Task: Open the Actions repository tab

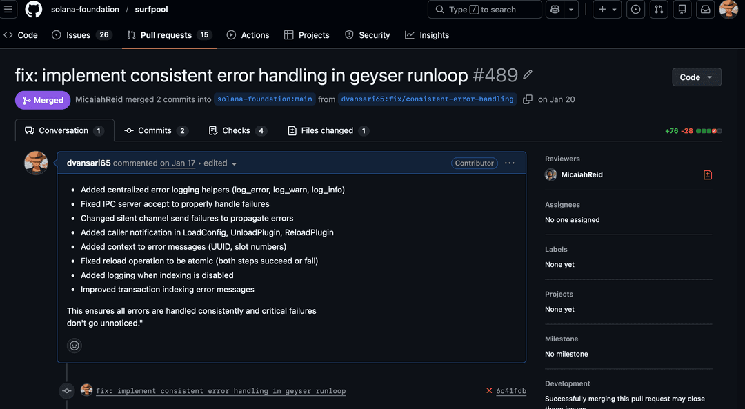Action: (248, 35)
